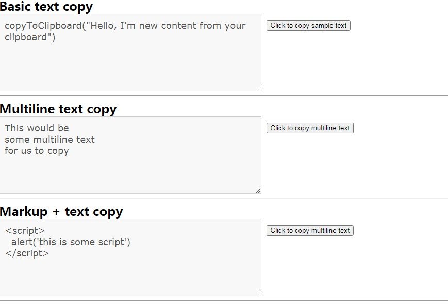
Task: Click the line 'for us to copy'
Action: pyautogui.click(x=37, y=151)
